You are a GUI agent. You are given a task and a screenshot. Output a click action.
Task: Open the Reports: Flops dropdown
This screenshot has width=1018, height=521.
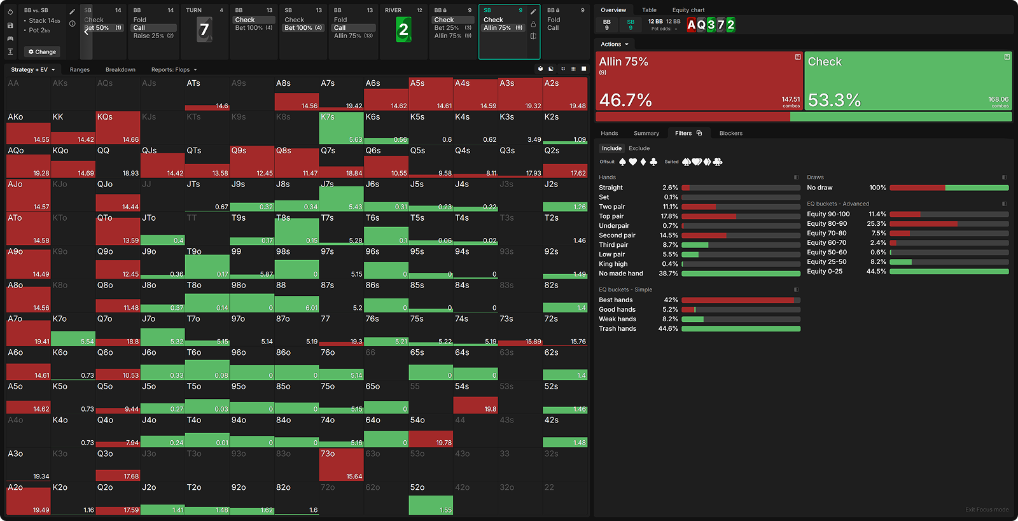pos(174,70)
